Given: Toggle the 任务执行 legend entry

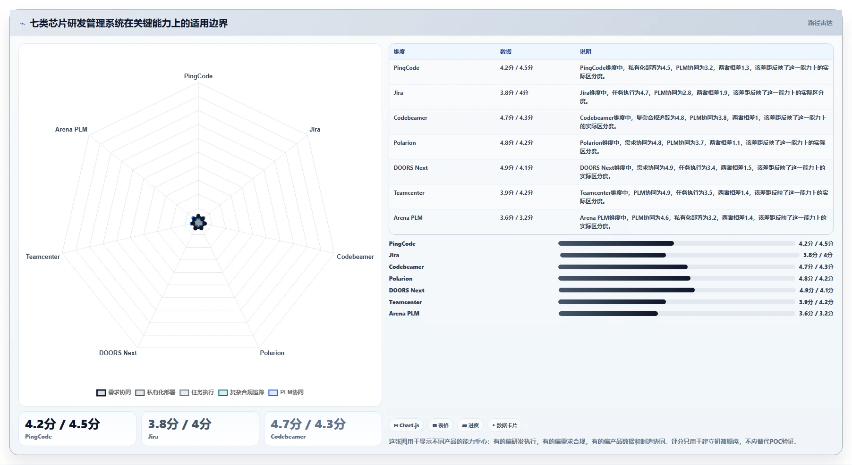Looking at the screenshot, I should pyautogui.click(x=197, y=392).
